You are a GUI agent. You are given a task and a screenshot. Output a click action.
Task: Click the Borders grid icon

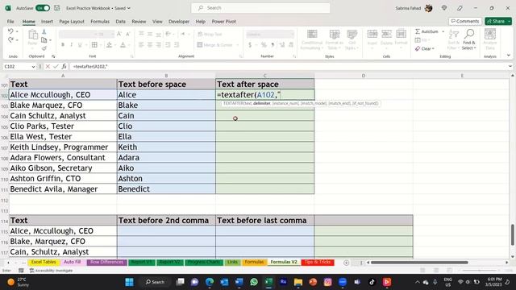(x=94, y=45)
